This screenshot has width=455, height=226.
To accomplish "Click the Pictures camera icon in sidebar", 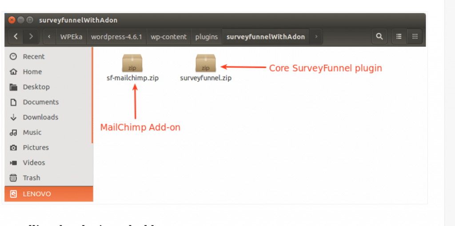I will coord(13,148).
